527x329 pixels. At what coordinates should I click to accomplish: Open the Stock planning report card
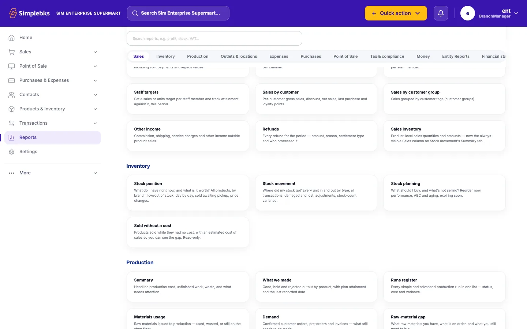(444, 193)
